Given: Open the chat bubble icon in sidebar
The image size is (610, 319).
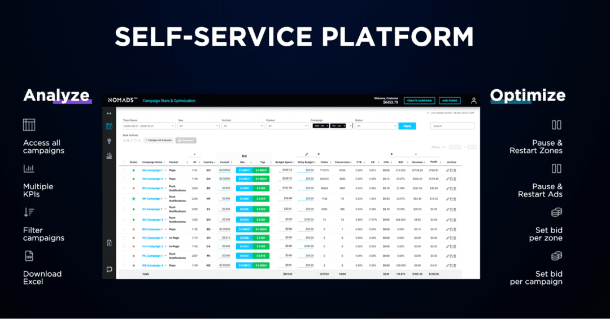Looking at the screenshot, I should (109, 269).
